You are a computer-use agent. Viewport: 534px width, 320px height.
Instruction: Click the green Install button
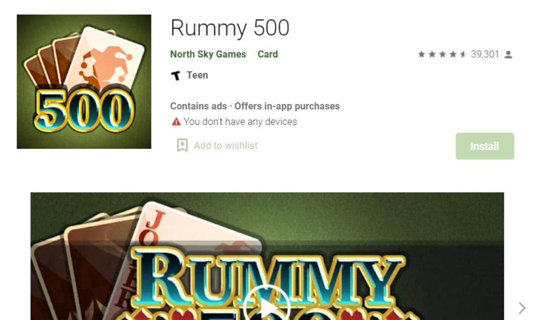pyautogui.click(x=485, y=146)
